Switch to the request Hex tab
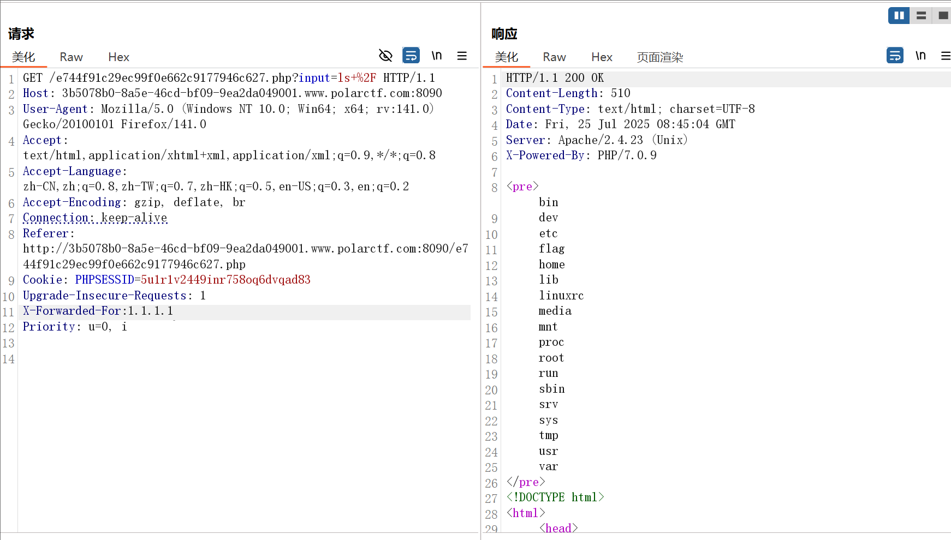Image resolution: width=951 pixels, height=540 pixels. 118,57
